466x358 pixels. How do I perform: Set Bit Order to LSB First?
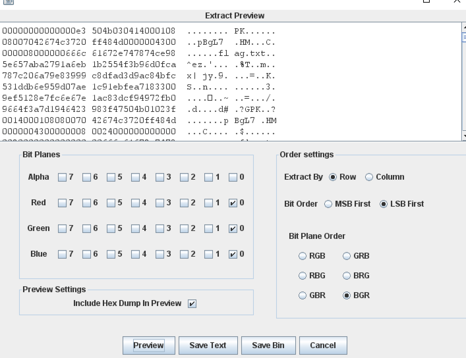tap(384, 204)
